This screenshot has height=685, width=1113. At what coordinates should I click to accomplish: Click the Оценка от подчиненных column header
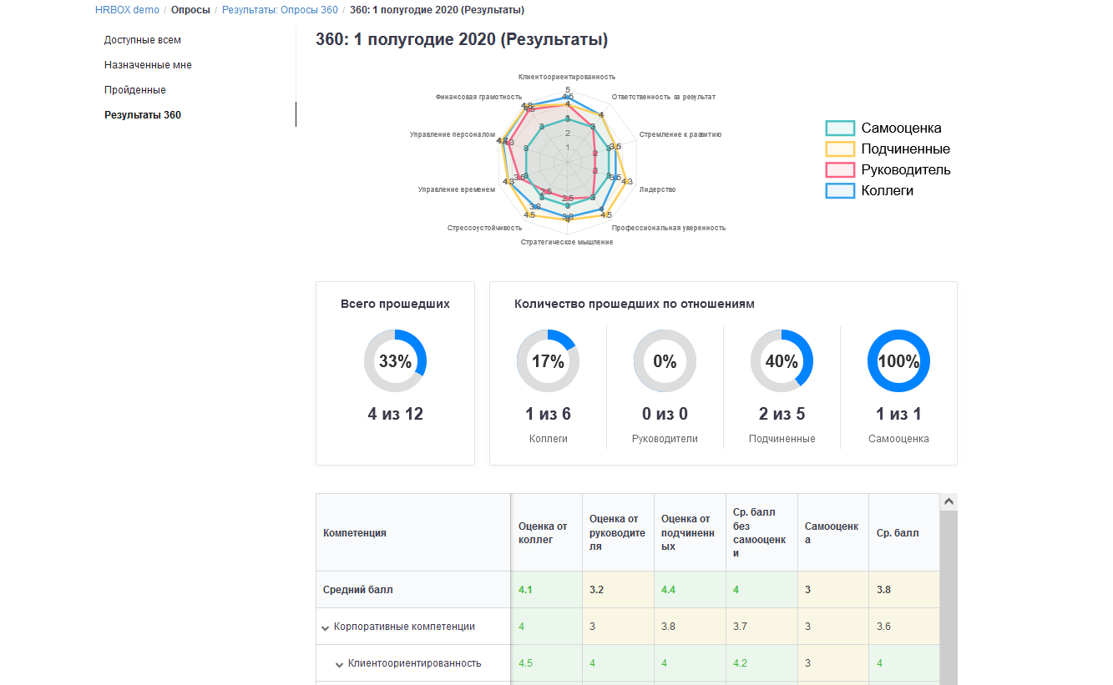[x=690, y=532]
